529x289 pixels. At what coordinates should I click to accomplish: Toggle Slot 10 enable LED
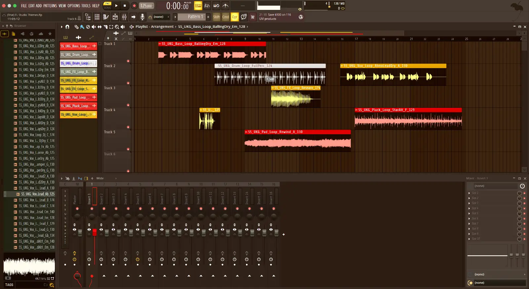tap(524, 239)
